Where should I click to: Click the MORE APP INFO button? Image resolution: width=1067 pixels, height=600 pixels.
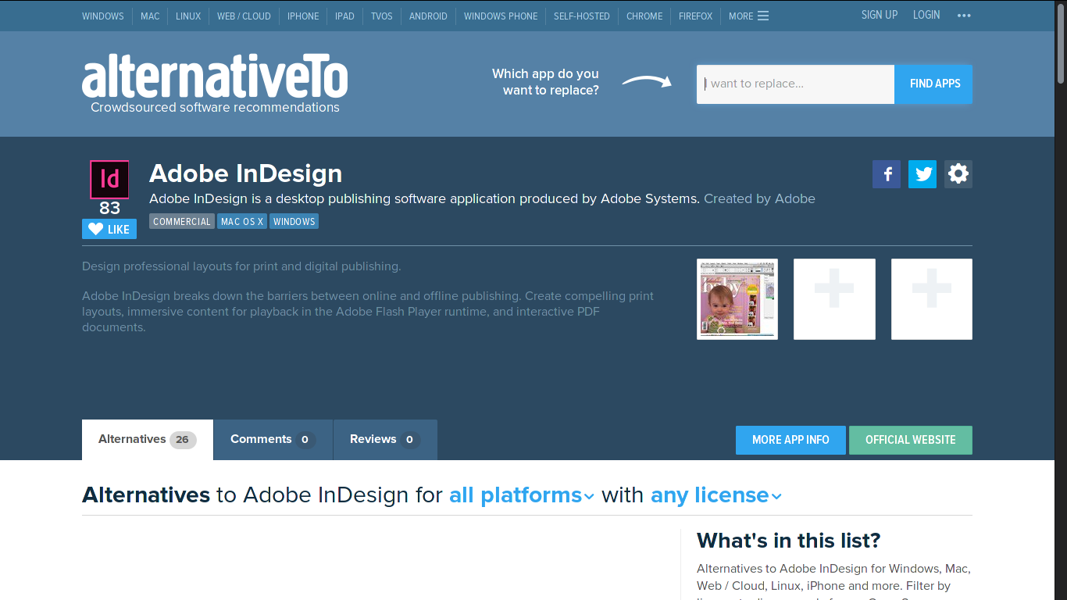click(790, 440)
